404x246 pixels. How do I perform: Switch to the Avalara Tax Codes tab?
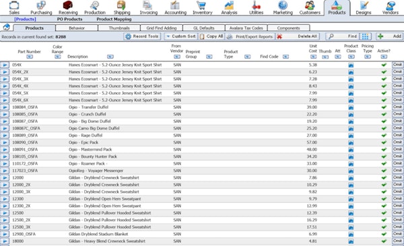pos(246,28)
